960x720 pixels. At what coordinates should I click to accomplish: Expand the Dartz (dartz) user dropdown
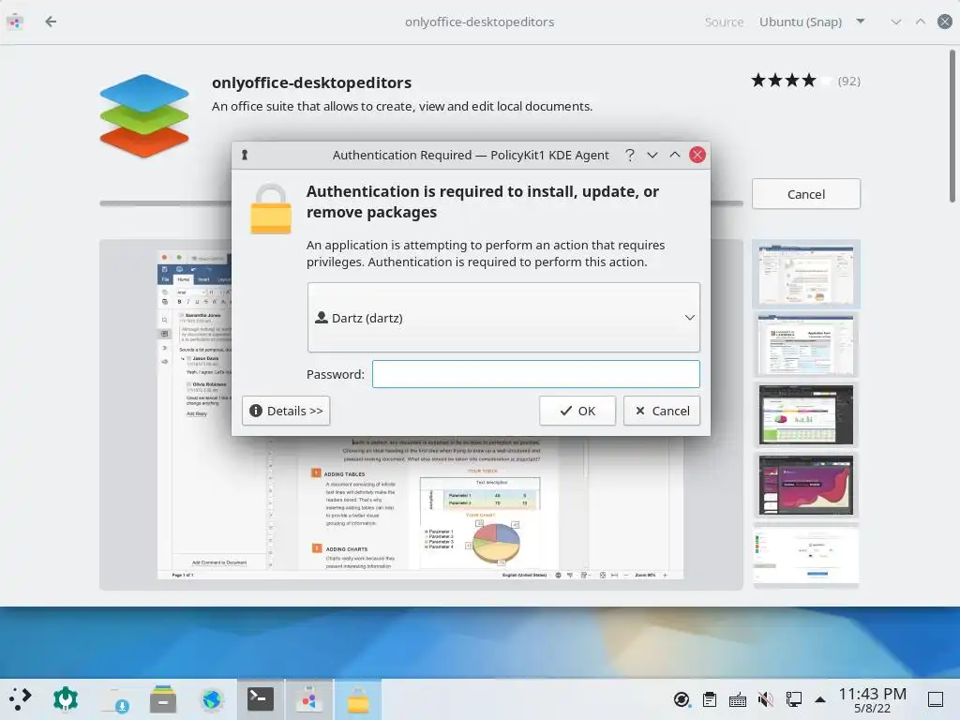[503, 317]
